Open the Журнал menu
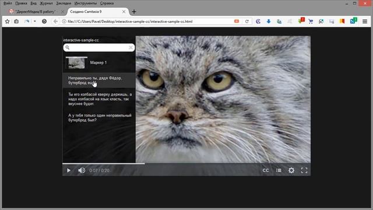373x210 pixels. 47,3
